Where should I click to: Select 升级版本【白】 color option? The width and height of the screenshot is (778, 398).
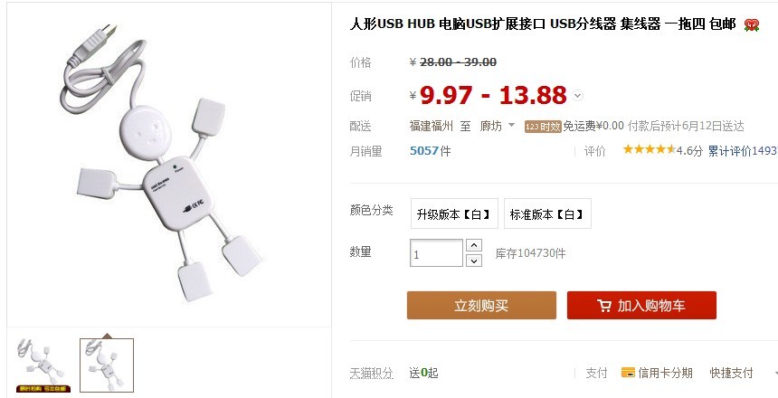454,213
